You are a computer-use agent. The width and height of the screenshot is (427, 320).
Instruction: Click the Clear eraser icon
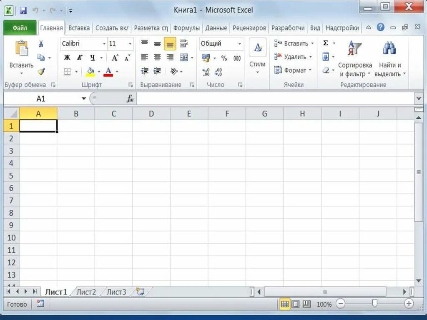pyautogui.click(x=326, y=71)
